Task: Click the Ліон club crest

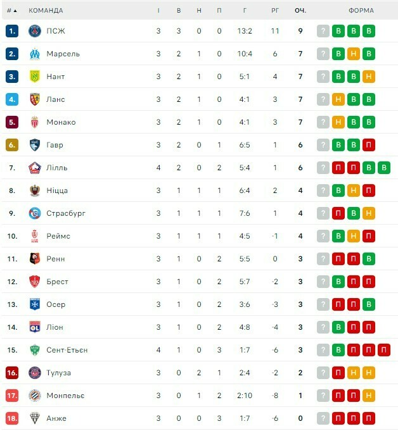Action: [x=35, y=327]
